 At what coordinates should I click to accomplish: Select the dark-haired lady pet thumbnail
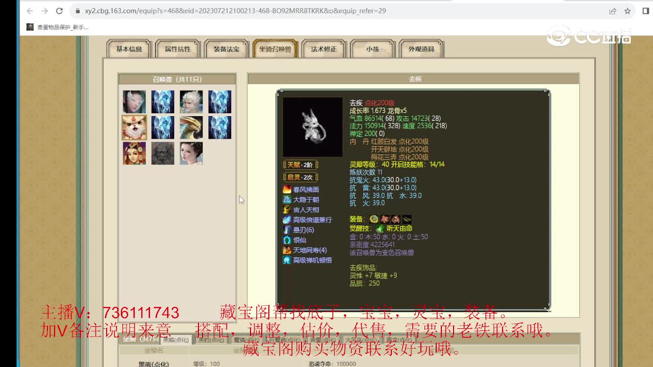[x=191, y=153]
